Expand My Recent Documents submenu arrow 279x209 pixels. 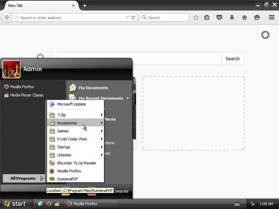point(128,98)
